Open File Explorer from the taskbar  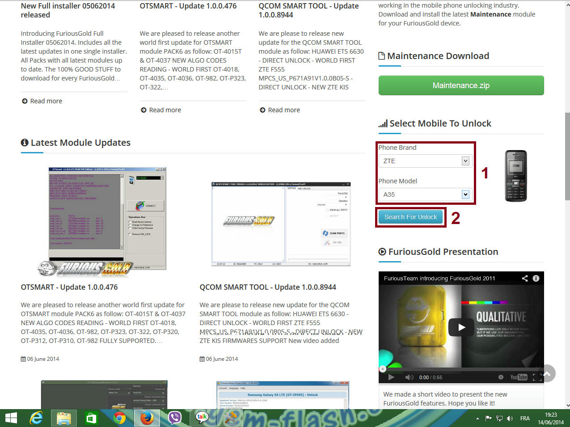(x=64, y=418)
